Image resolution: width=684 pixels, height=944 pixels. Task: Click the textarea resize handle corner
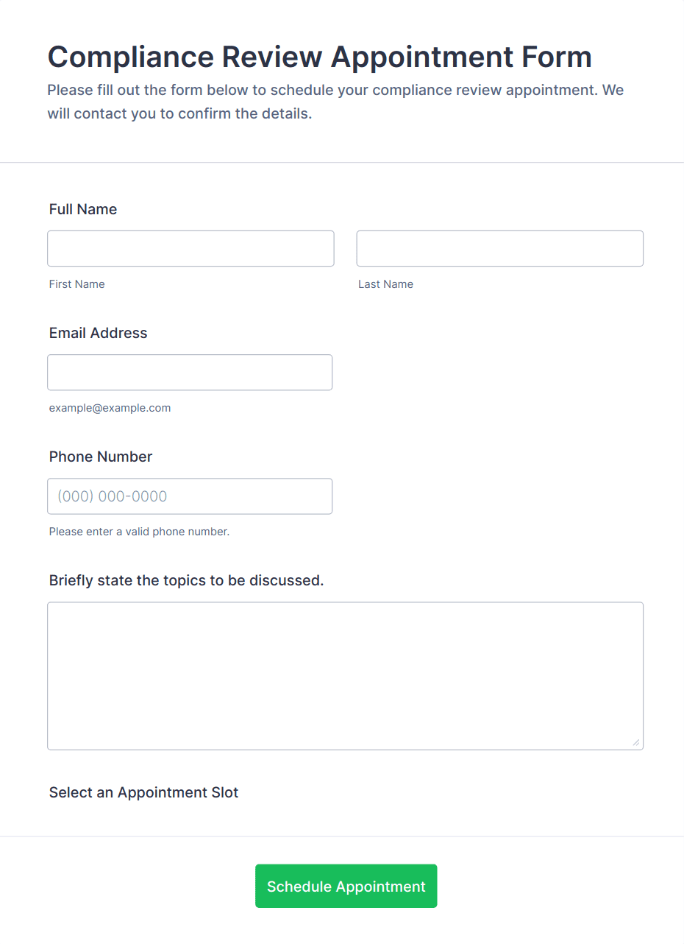click(636, 743)
